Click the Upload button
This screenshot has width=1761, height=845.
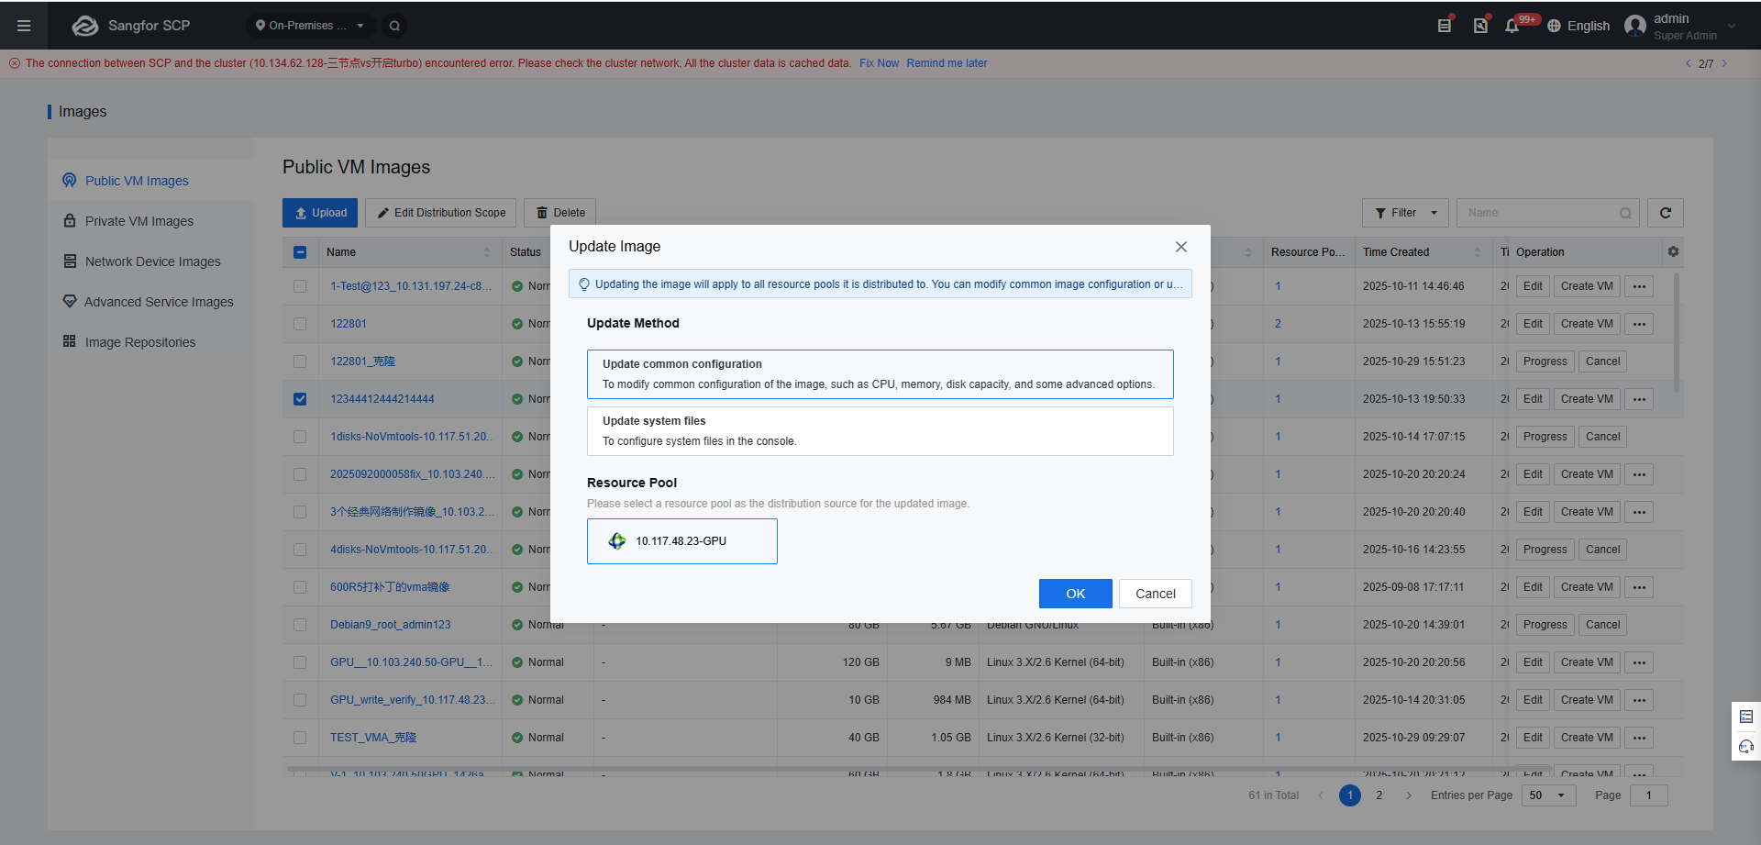click(320, 213)
